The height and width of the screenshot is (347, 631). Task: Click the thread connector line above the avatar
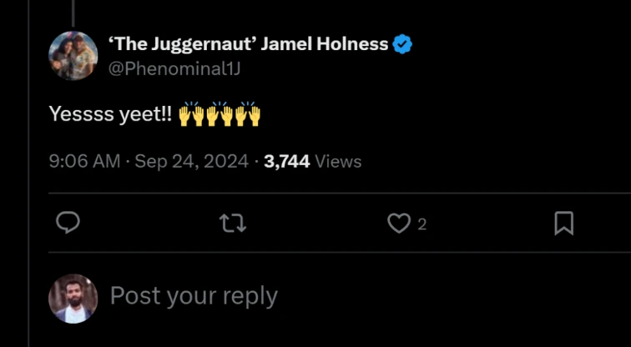point(73,12)
